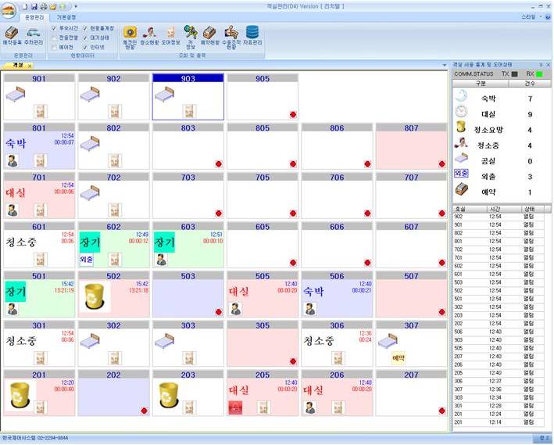554x445 pixels.
Task: Open 예약현황 reservation status
Action: coord(209,35)
